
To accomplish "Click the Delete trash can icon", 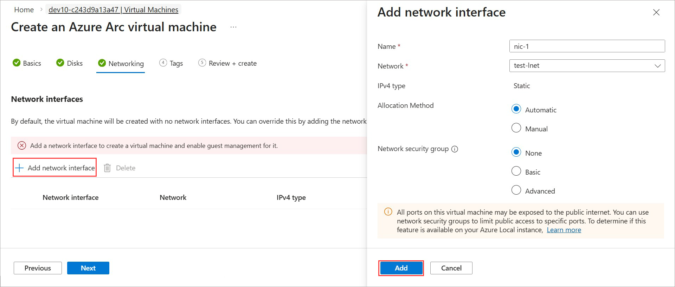I will point(107,168).
